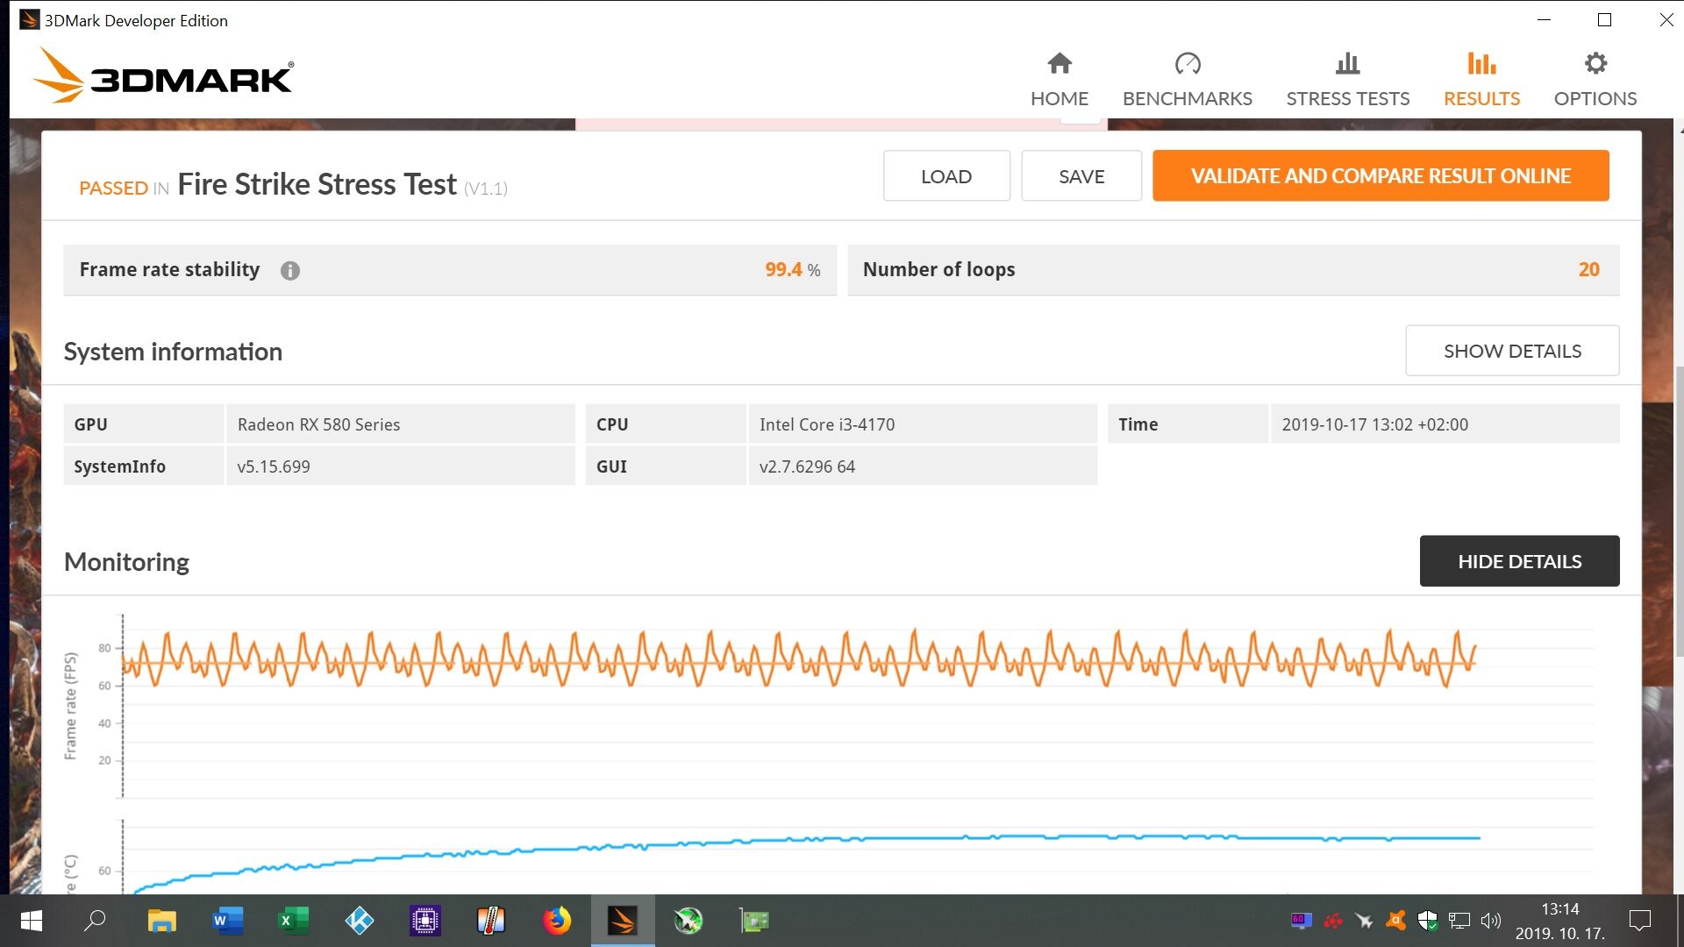Open the green graphics card app in taskbar

tap(754, 921)
